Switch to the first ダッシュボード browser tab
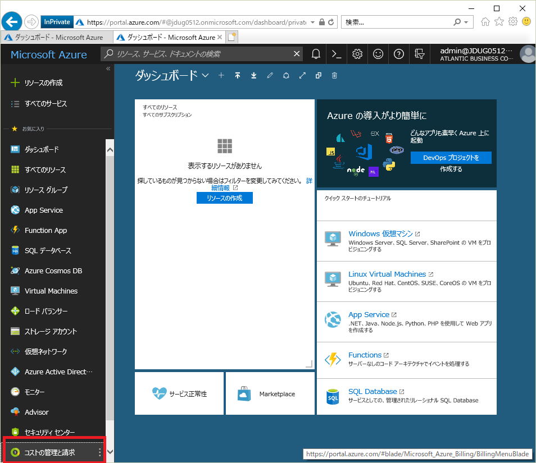 [57, 37]
